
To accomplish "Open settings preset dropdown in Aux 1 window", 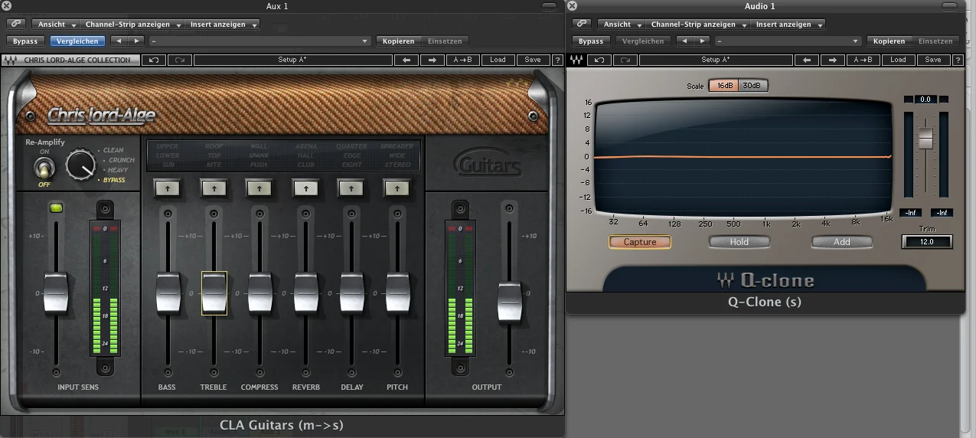I will (260, 41).
